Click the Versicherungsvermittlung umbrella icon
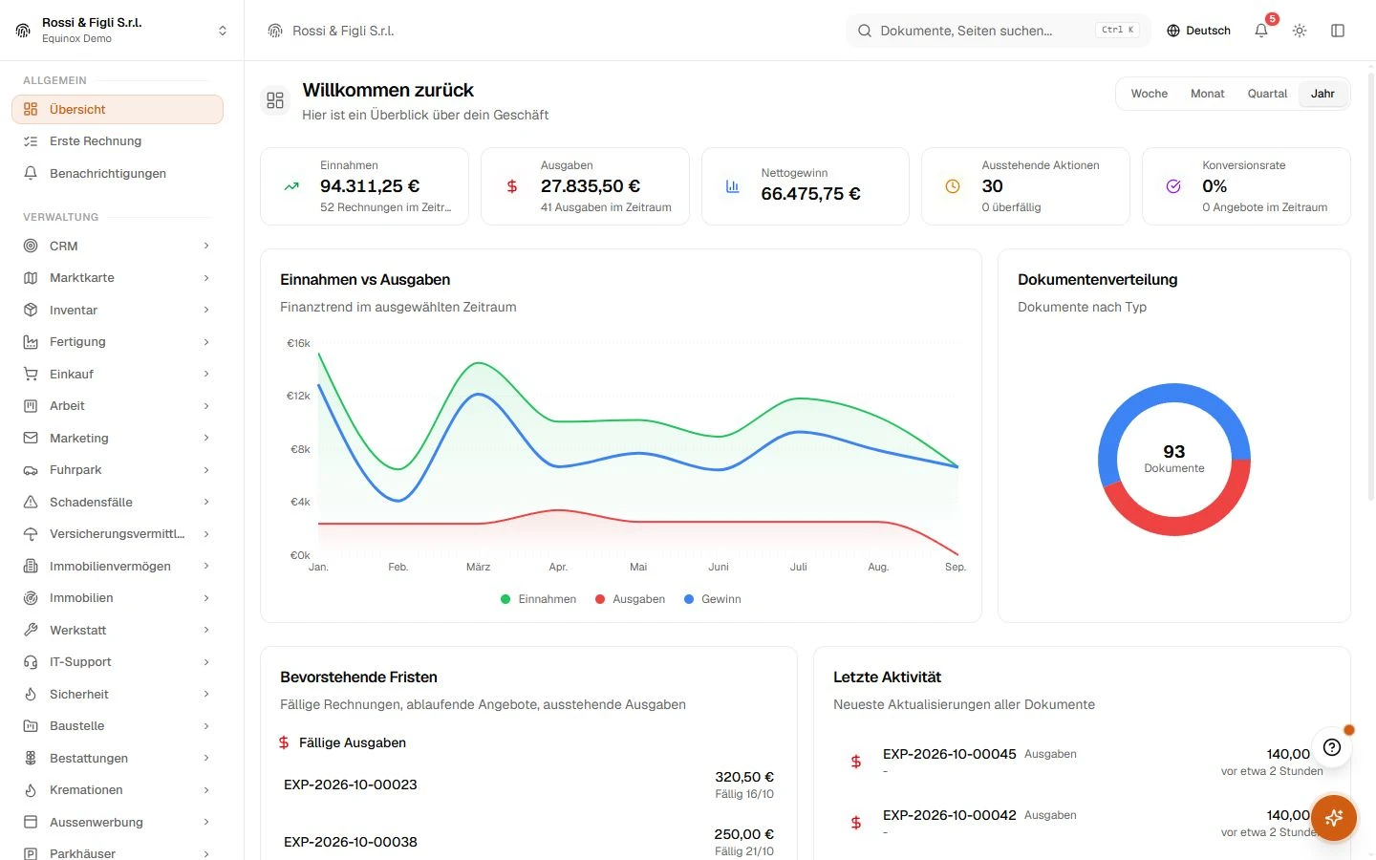The image size is (1376, 860). click(x=31, y=534)
